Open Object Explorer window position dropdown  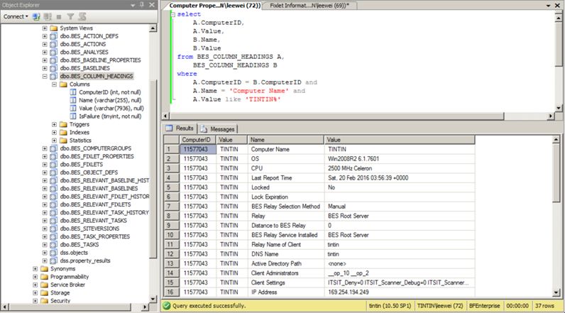click(x=133, y=6)
